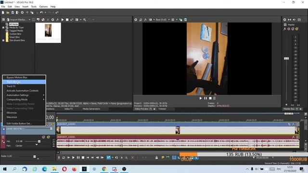Open preview overlays dropdown arrow

(177, 20)
